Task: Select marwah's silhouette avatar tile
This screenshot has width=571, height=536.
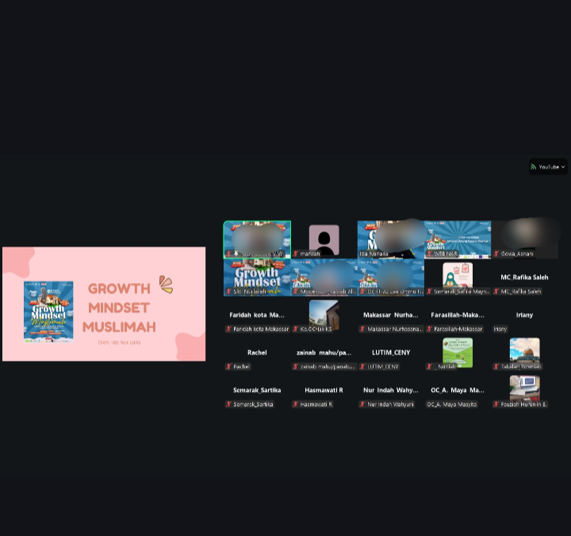Action: (x=324, y=239)
